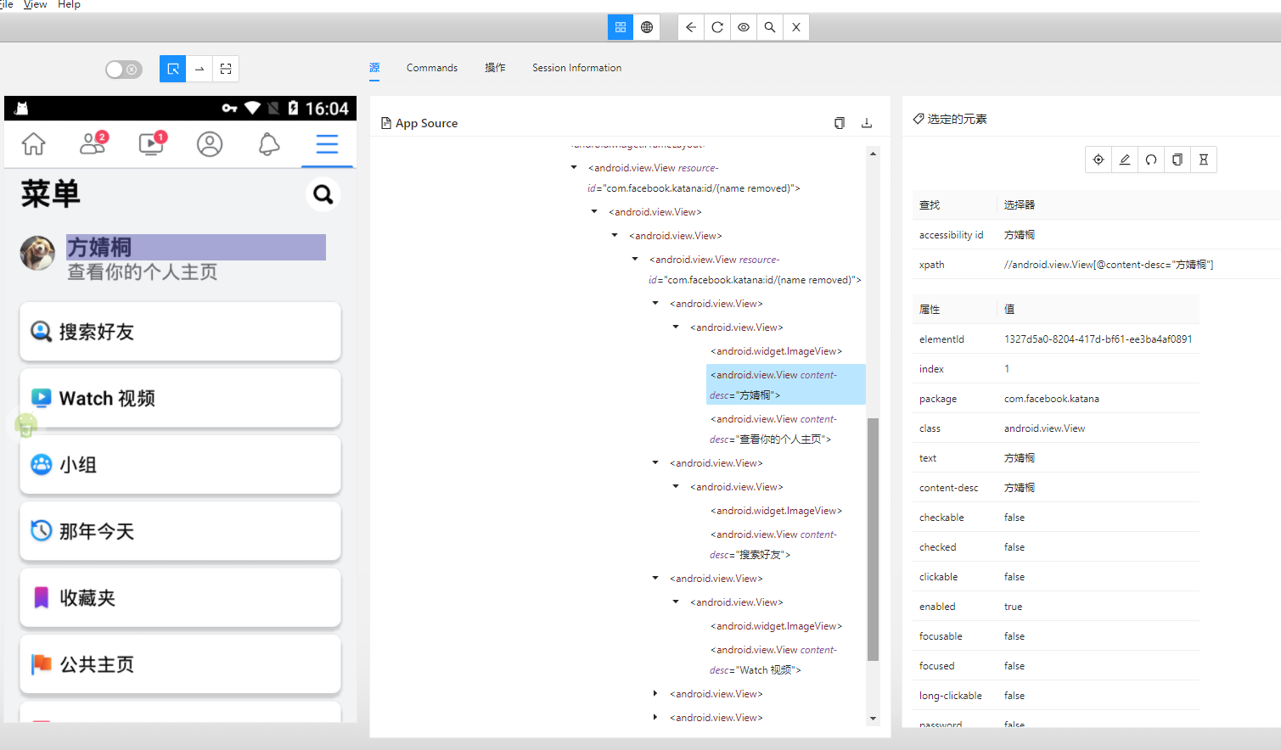Image resolution: width=1281 pixels, height=750 pixels.
Task: Start recording with the eye icon
Action: (744, 27)
